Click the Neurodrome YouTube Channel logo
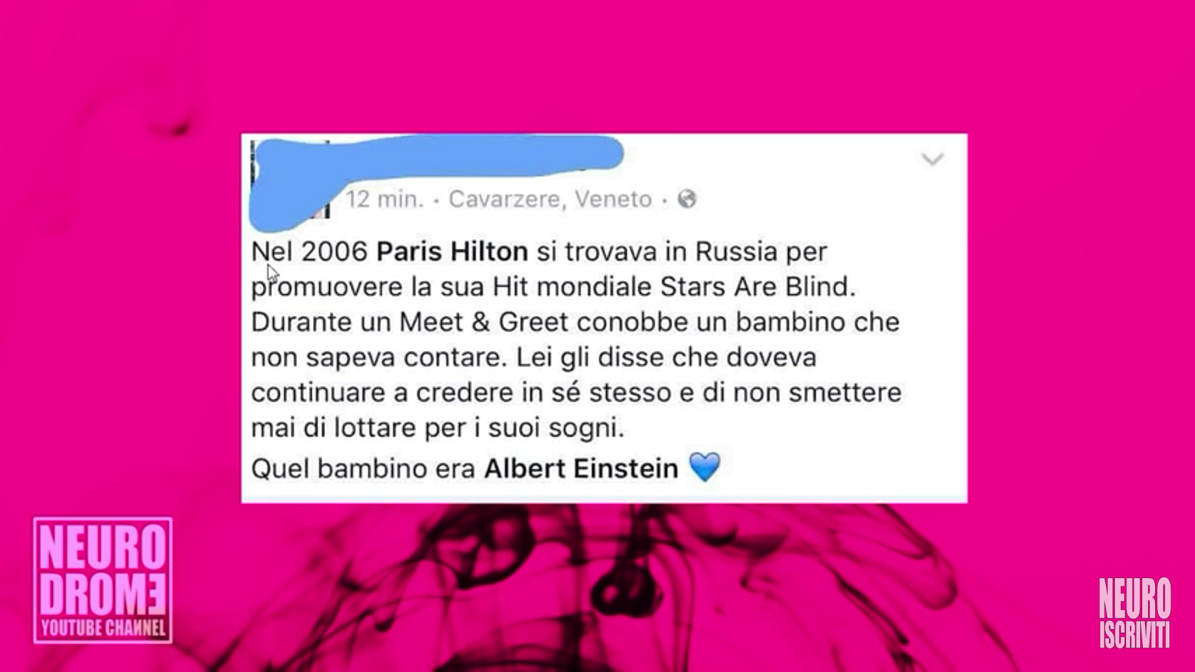 point(103,580)
